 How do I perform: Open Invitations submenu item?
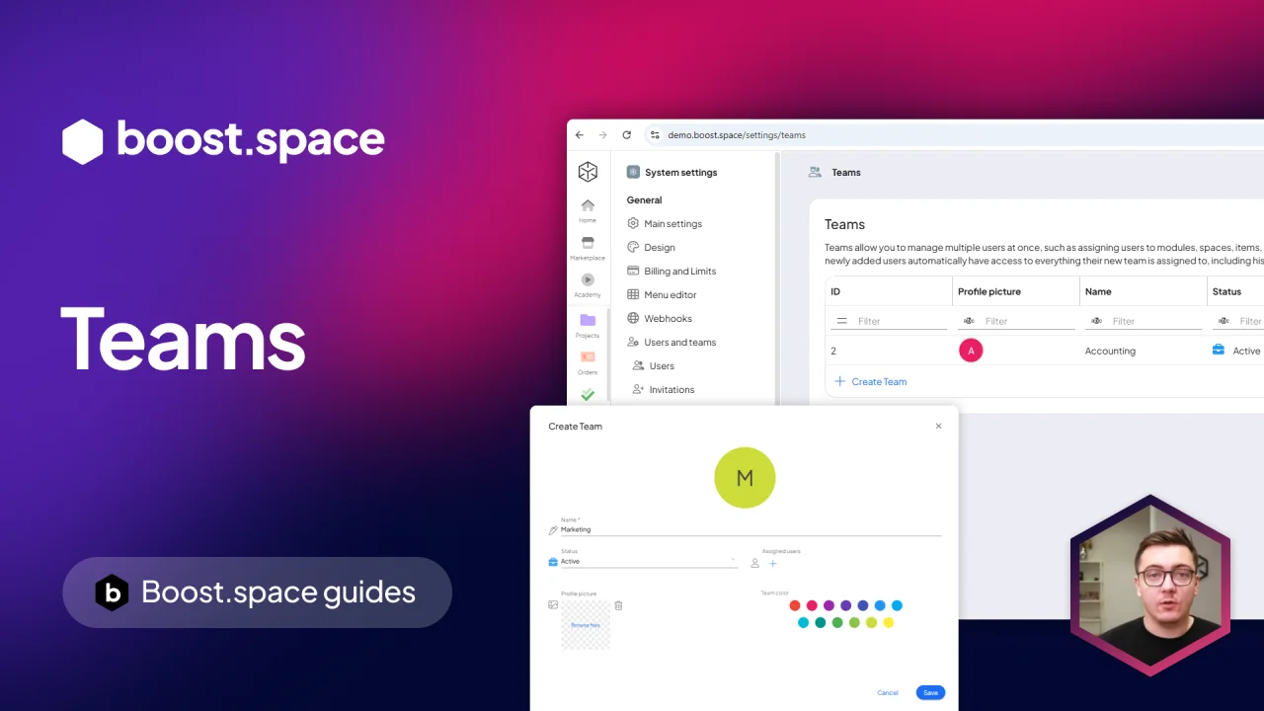click(664, 390)
